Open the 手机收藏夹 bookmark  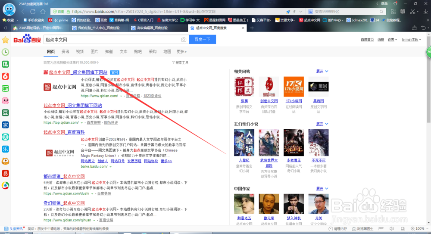pos(34,20)
